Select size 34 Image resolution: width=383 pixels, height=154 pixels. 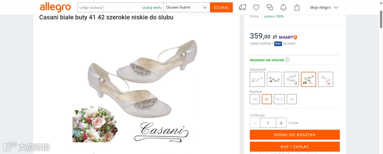(255, 99)
